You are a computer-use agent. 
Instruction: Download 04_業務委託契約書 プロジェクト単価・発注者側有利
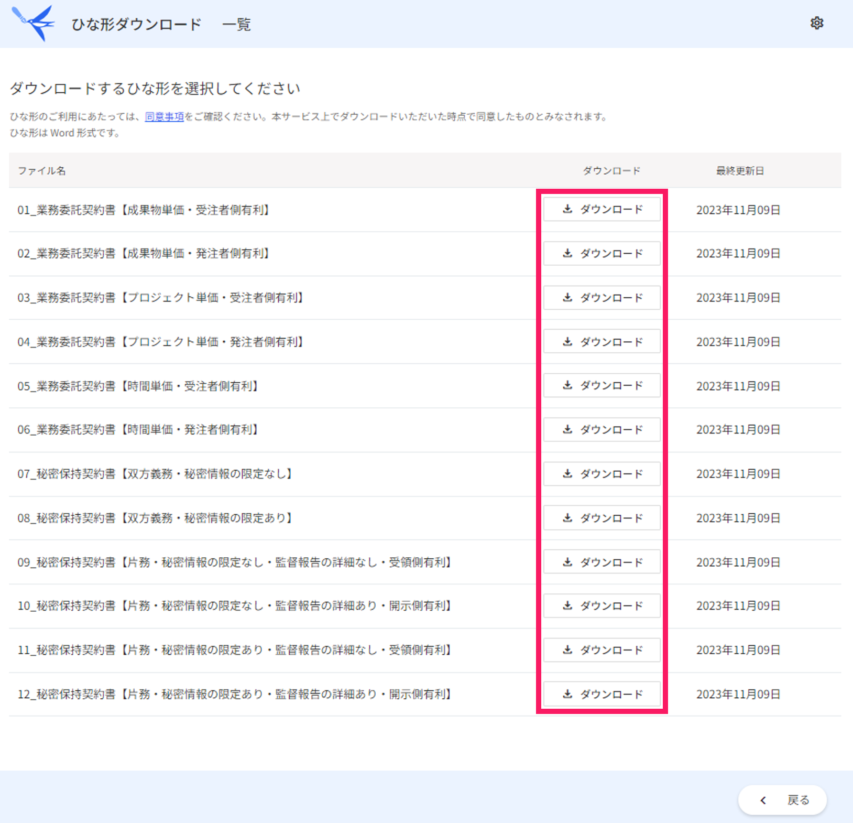point(602,341)
